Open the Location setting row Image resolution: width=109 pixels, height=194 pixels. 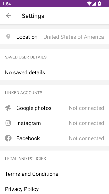tap(55, 37)
